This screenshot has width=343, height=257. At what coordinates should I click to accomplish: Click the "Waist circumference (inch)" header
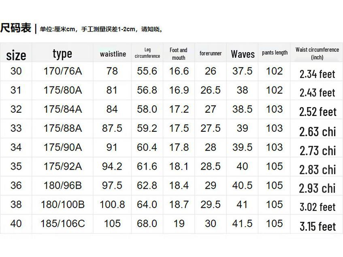317,53
